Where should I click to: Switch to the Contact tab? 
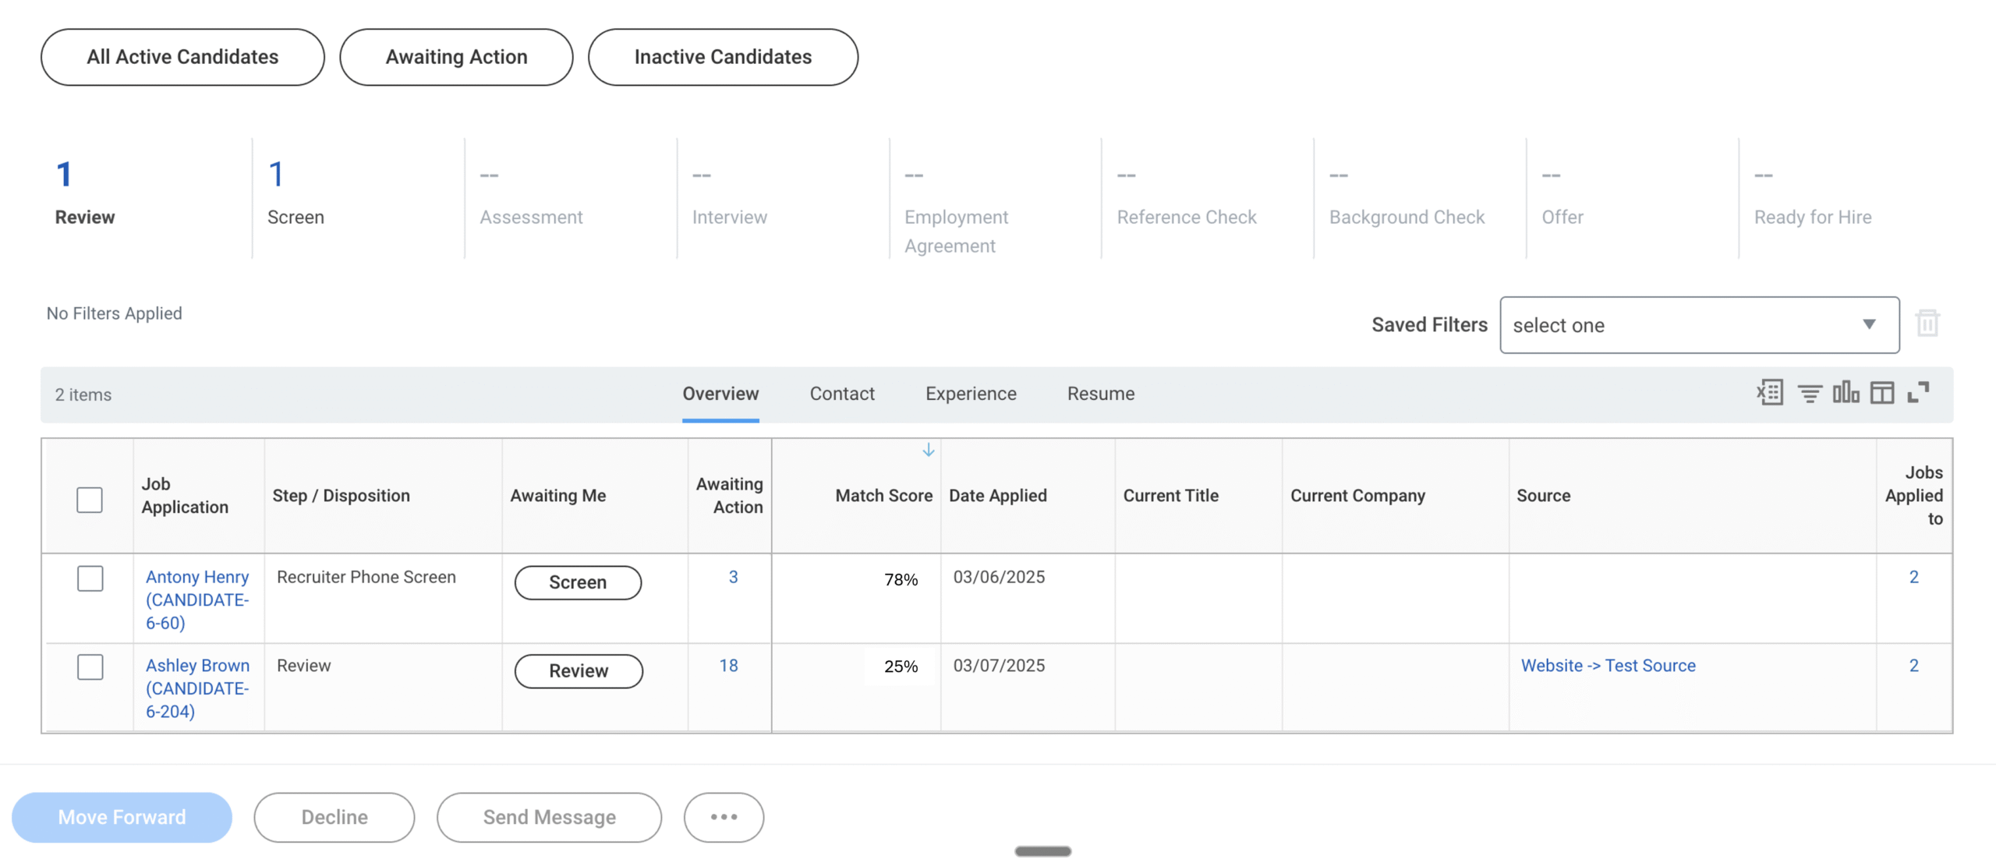842,394
